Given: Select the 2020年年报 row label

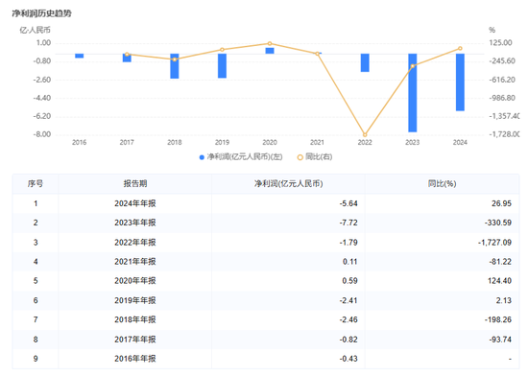Looking at the screenshot, I should (x=135, y=281).
